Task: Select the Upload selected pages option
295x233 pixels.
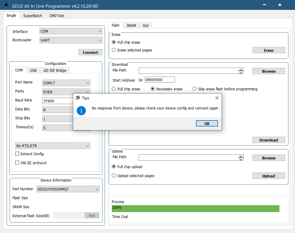Action: [114, 176]
